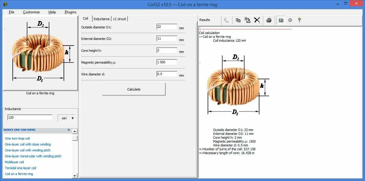Click the Magnetic permeability input field
This screenshot has width=365, height=181.
click(x=167, y=62)
